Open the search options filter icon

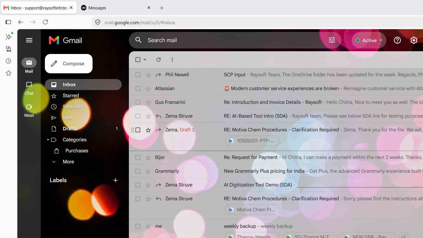(332, 40)
